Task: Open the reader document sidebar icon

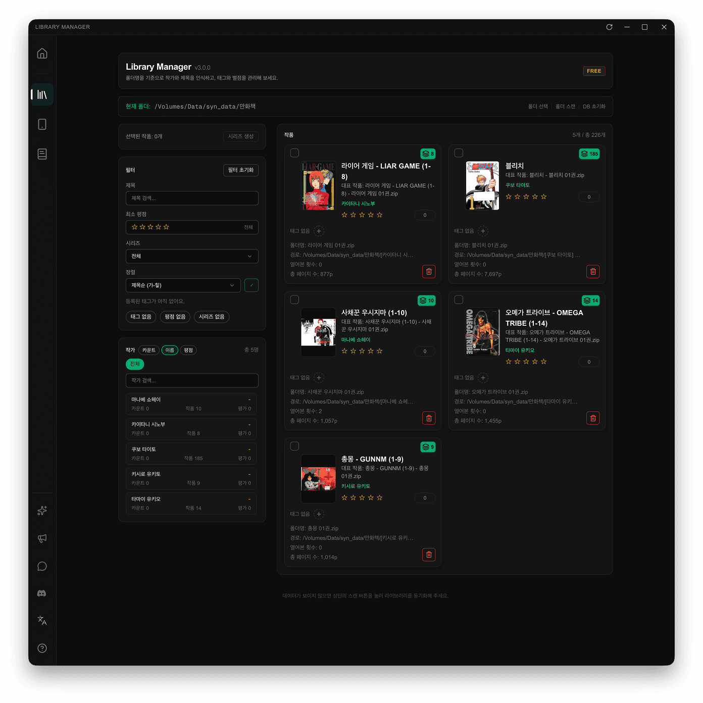Action: pyautogui.click(x=42, y=154)
